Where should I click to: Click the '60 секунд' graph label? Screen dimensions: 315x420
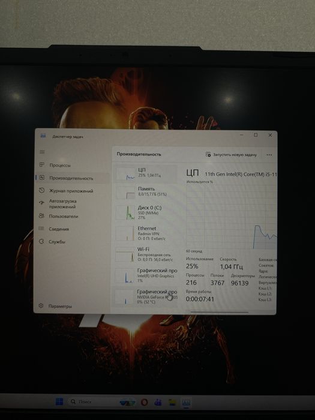(x=194, y=251)
